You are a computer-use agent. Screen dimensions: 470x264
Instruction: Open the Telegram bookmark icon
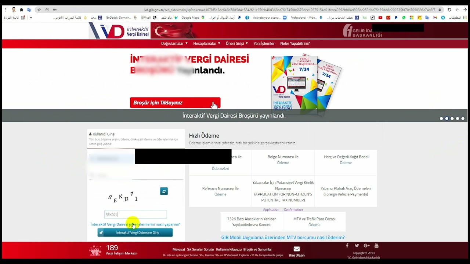[x=443, y=18]
